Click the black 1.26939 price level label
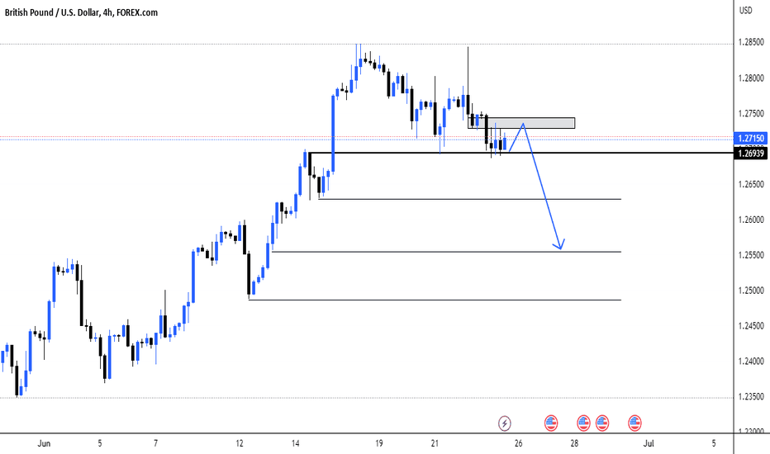This screenshot has width=770, height=454. [751, 154]
